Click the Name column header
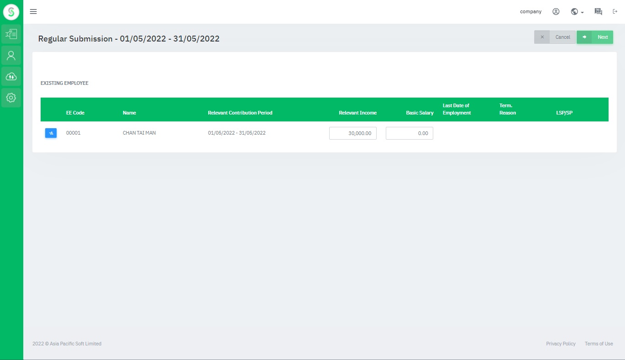Screen dimensions: 625x360 [129, 113]
